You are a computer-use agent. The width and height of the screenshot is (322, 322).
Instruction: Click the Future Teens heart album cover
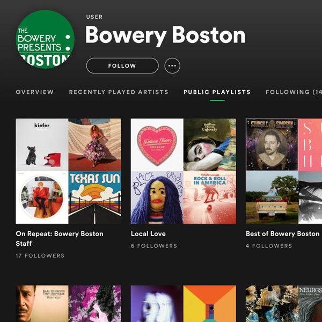157,144
